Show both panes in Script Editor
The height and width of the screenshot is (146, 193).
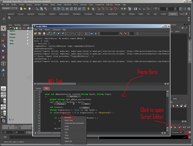coord(77,34)
